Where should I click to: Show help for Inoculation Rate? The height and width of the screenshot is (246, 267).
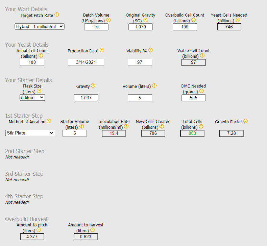point(126,127)
